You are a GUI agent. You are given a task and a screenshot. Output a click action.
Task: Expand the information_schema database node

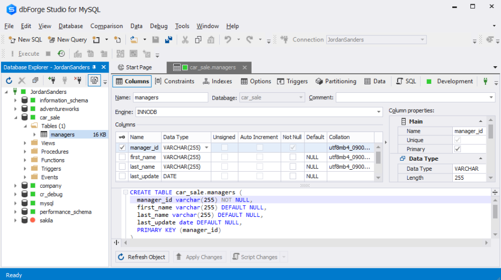15,100
